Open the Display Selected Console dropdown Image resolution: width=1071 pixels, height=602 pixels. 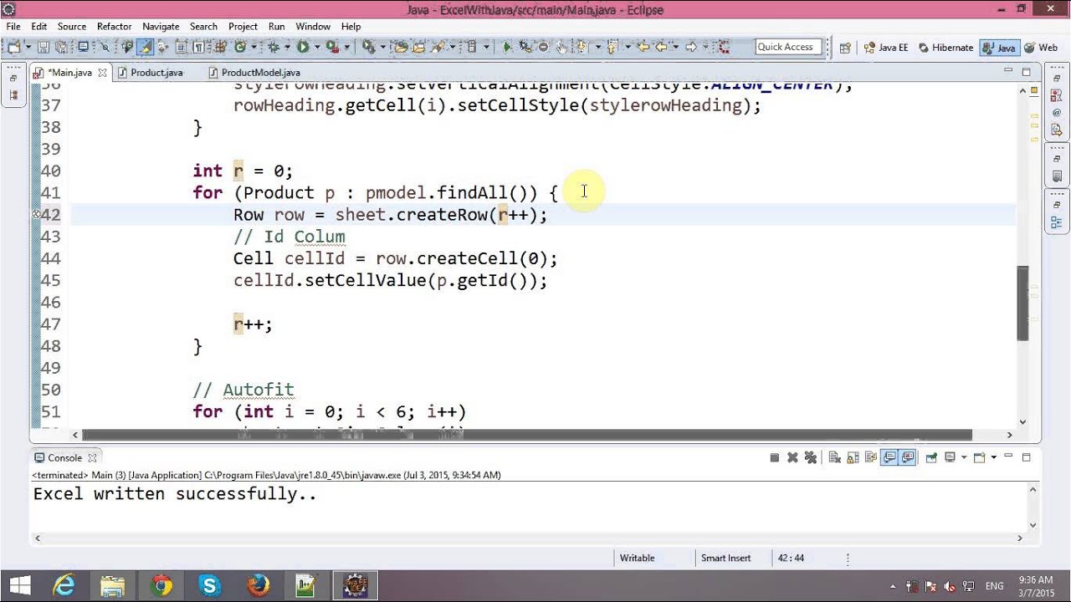click(964, 457)
